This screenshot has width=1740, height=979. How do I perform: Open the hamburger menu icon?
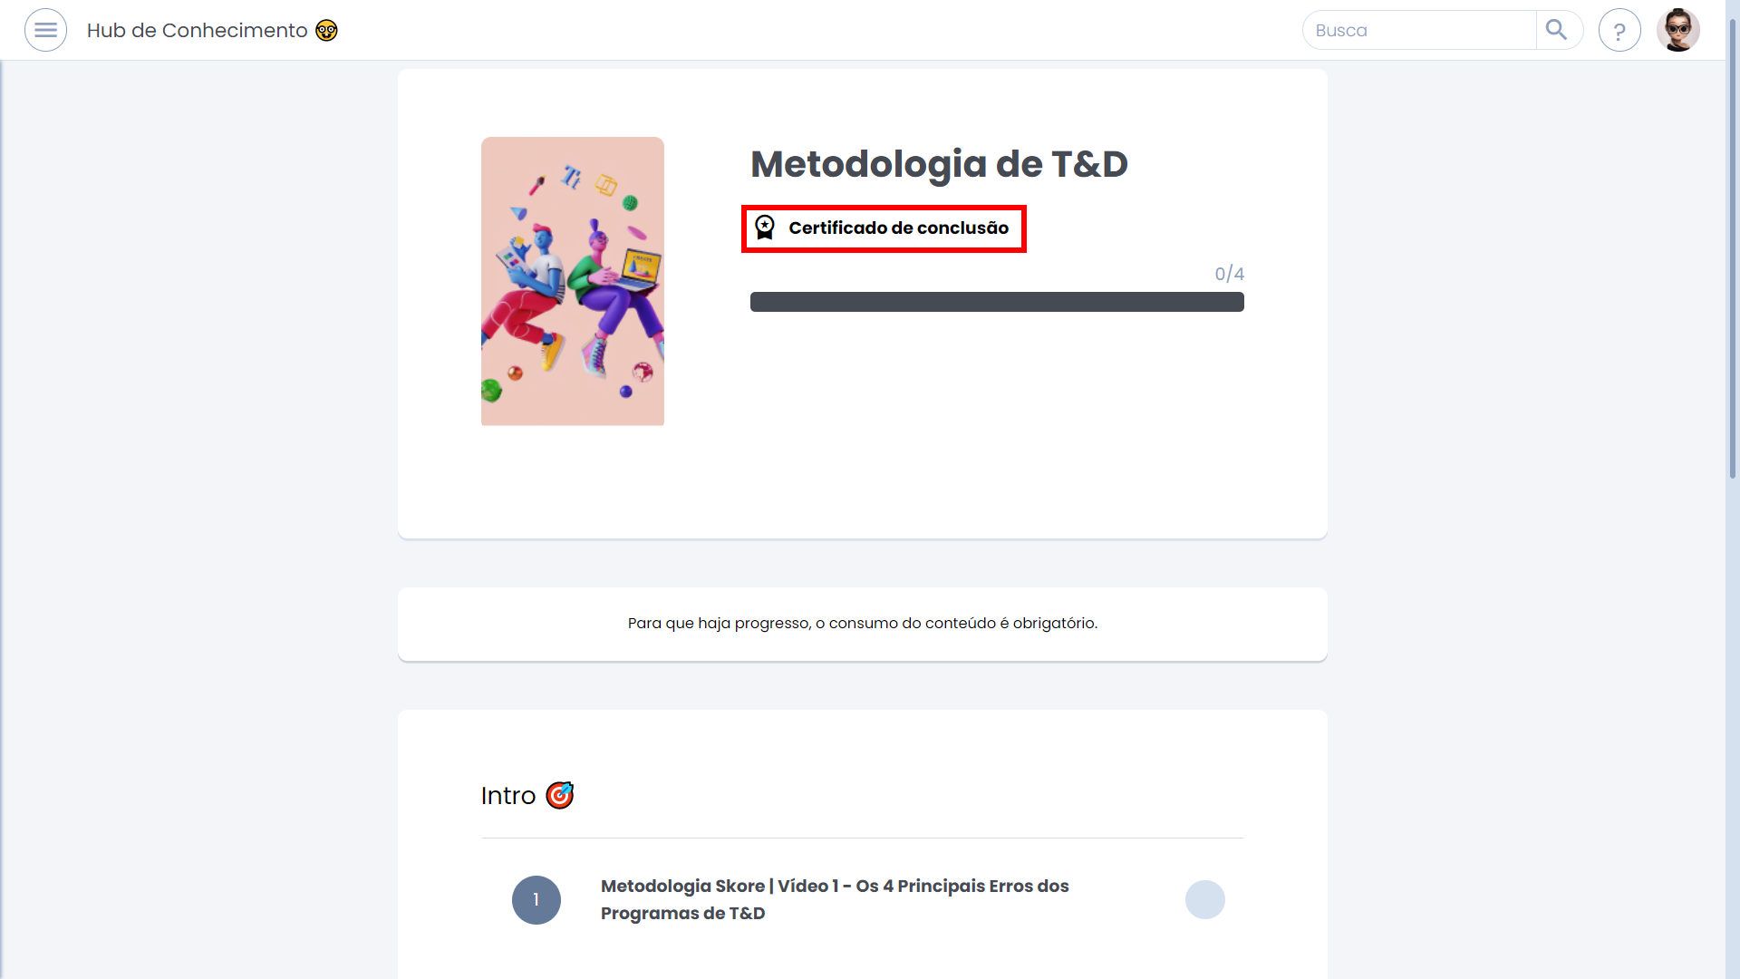[45, 30]
